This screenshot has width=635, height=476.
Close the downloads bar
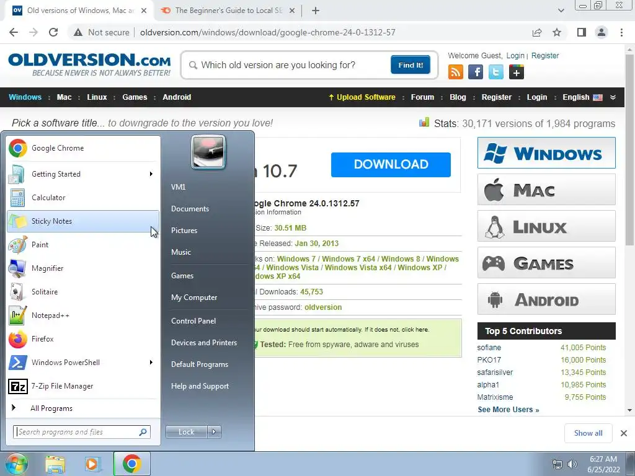click(x=624, y=433)
